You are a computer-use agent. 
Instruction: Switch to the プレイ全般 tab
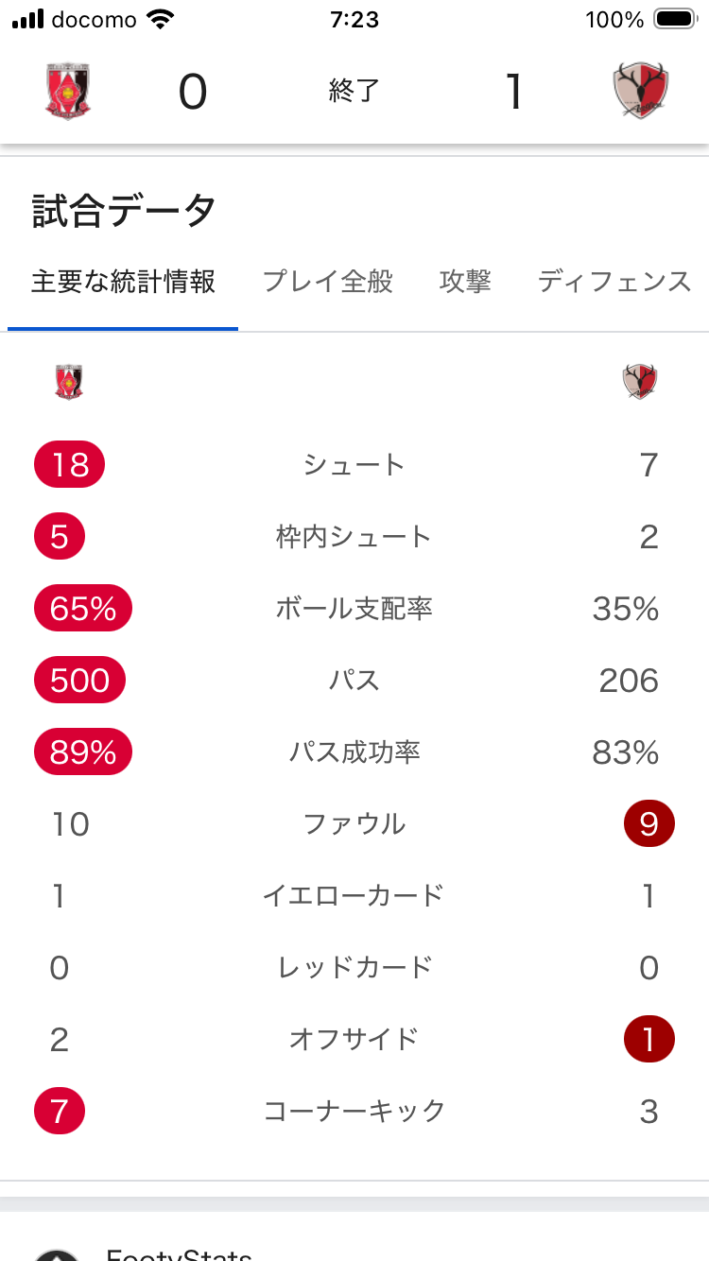pyautogui.click(x=327, y=282)
